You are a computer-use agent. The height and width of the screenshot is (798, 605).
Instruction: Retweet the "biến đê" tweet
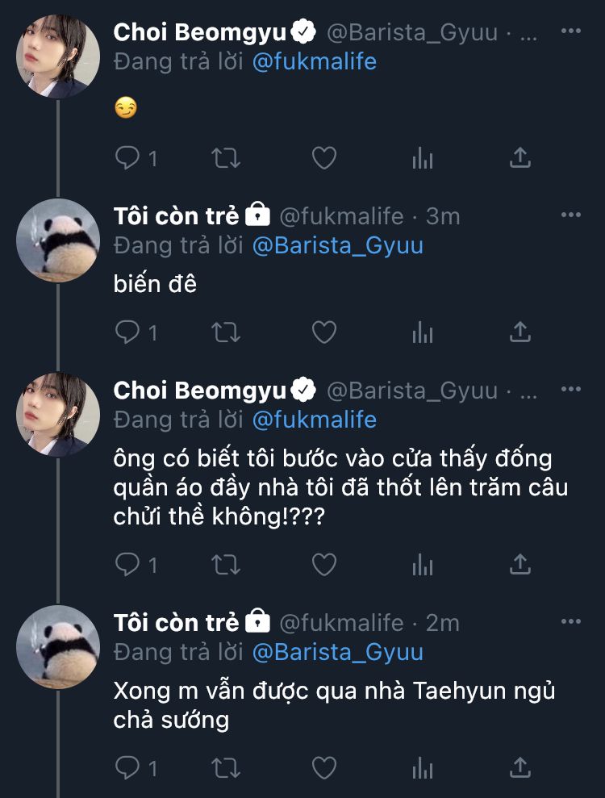click(226, 332)
